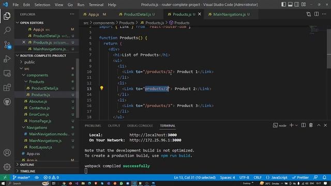Screen dimensions: 331x186
Task: Maximize the panel size chevron
Action: click(319, 125)
